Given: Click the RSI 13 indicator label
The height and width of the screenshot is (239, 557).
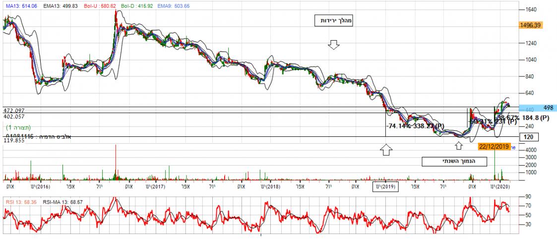Looking at the screenshot, I should point(21,202).
